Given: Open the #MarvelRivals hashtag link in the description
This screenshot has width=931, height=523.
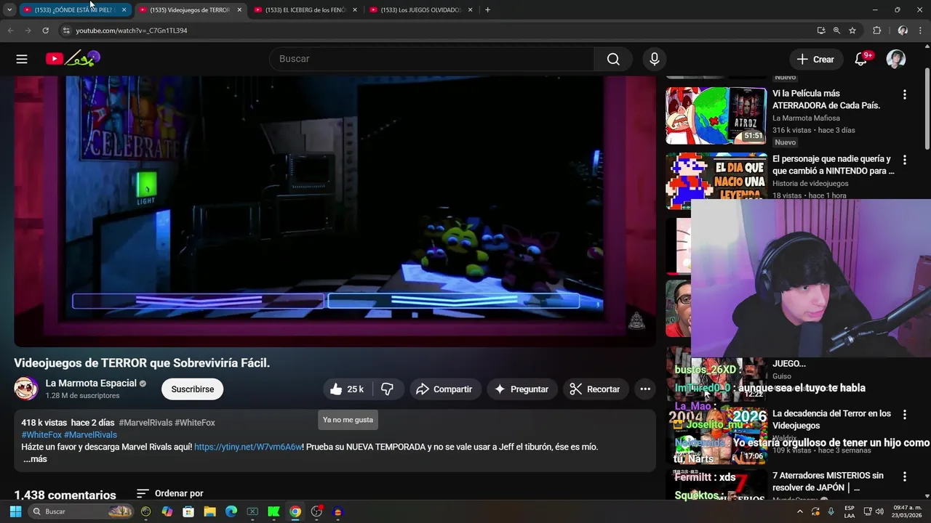Looking at the screenshot, I should tap(90, 434).
